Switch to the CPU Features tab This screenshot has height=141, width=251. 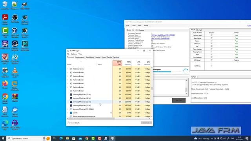click(140, 30)
